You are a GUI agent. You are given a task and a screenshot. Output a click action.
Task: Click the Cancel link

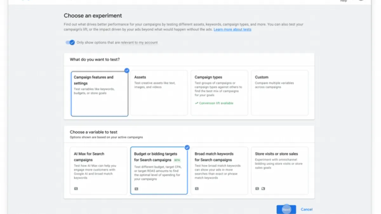click(307, 209)
